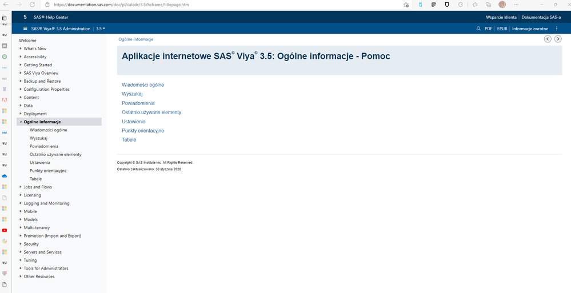
Task: Expand the Getting Started tree node arrow
Action: [21, 65]
